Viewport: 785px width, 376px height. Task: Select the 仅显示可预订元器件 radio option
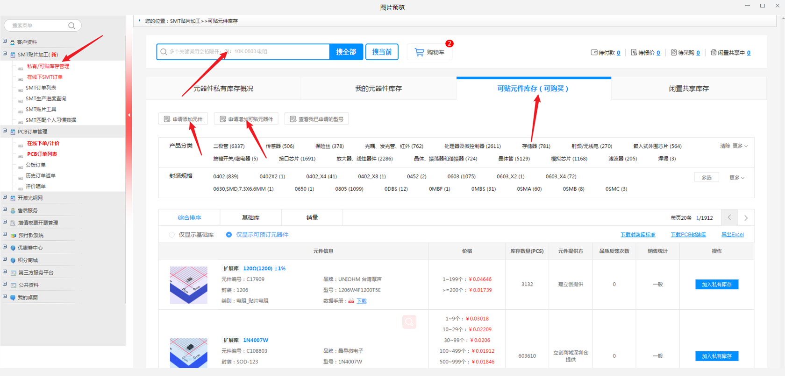229,235
